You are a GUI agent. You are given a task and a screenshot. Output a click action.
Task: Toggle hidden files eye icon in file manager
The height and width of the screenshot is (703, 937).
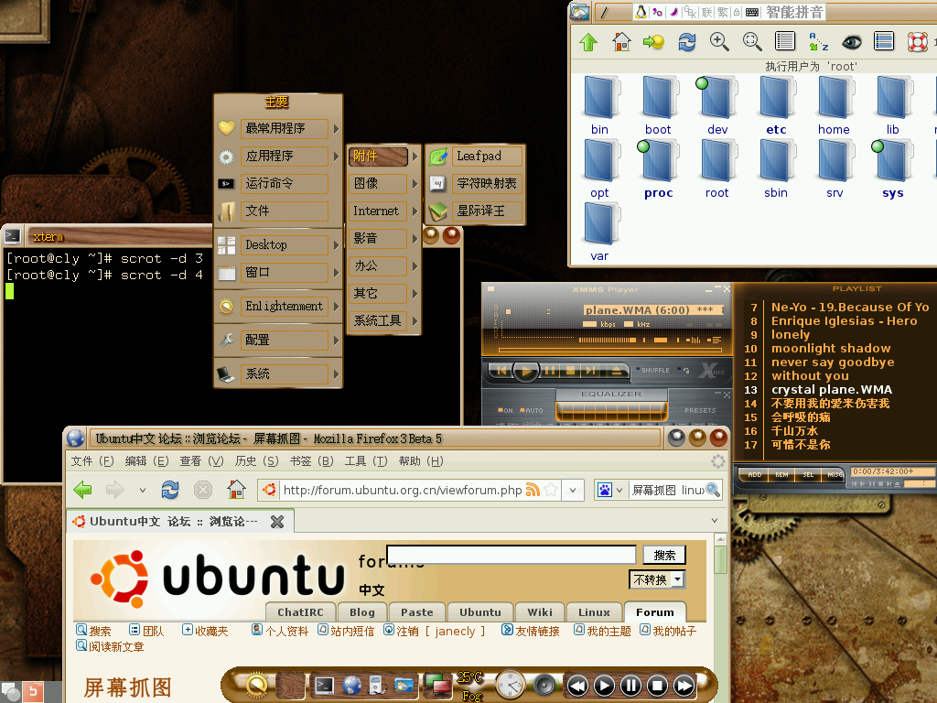tap(851, 42)
